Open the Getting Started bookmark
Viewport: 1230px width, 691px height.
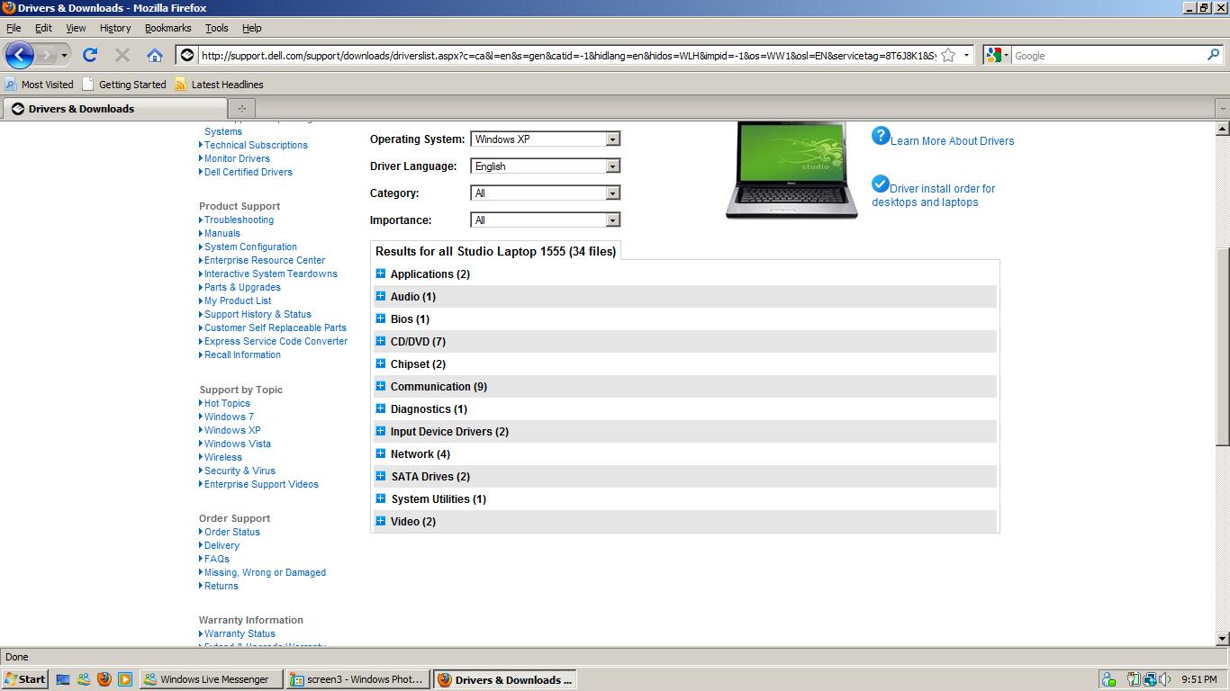124,85
